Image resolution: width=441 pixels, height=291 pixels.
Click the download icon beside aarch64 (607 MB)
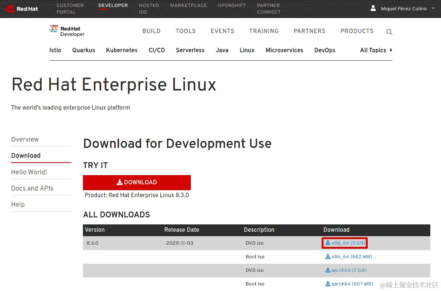[x=328, y=284]
